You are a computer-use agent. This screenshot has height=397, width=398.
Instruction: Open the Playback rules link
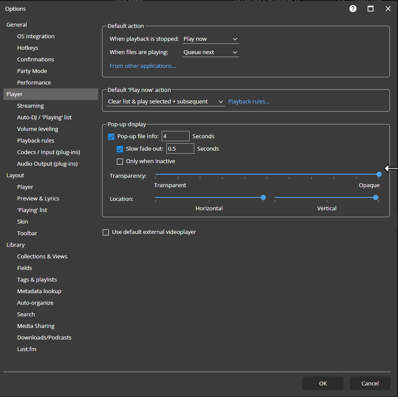pyautogui.click(x=249, y=102)
